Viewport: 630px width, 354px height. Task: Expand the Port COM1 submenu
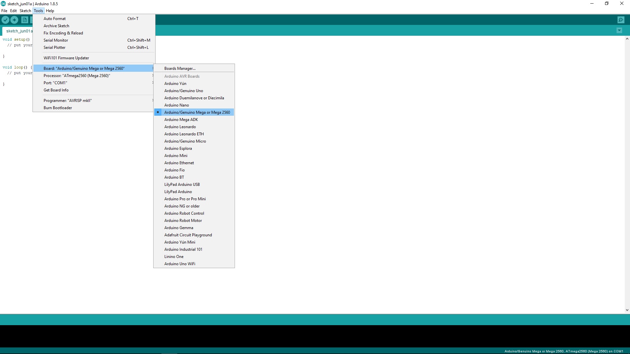point(94,83)
